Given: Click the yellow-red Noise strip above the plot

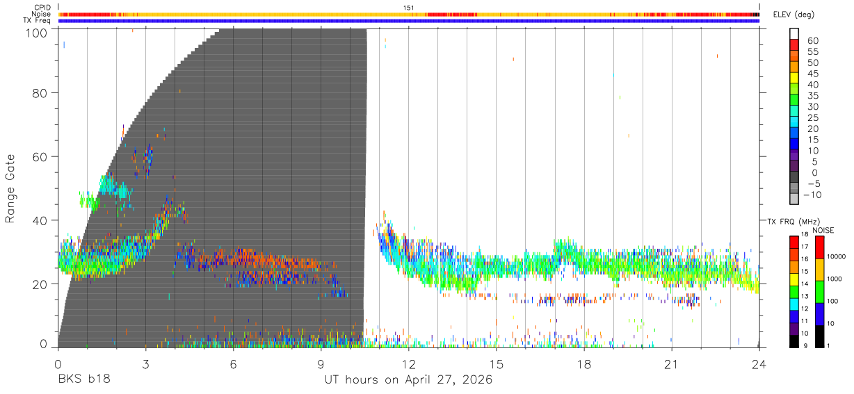Looking at the screenshot, I should tap(408, 14).
